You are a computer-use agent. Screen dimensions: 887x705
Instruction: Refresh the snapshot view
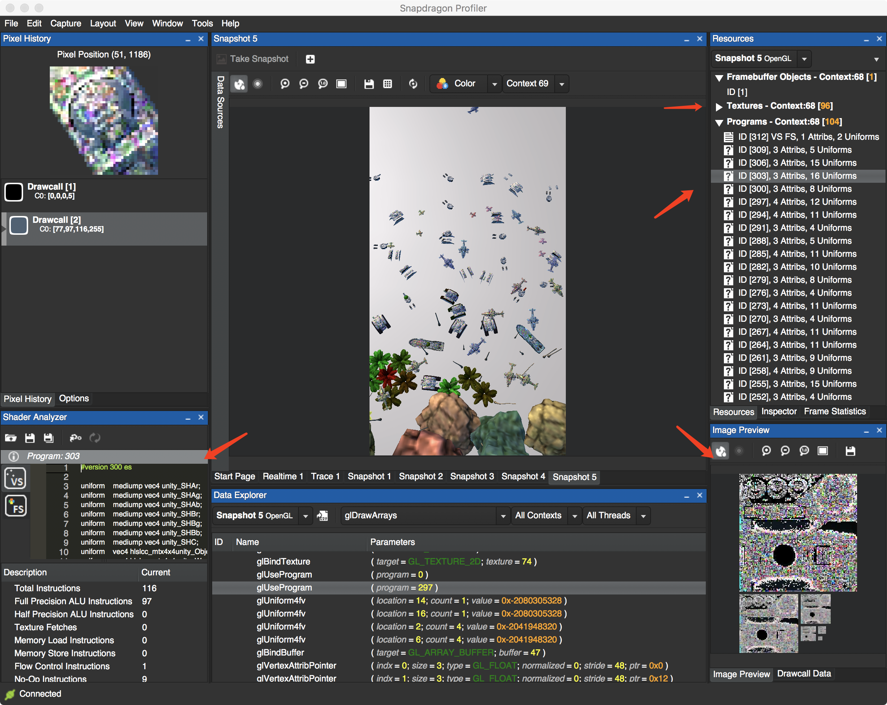click(413, 83)
